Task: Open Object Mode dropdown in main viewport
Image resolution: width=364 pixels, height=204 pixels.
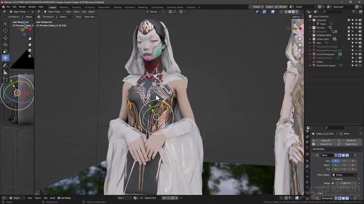Action: tap(54, 12)
